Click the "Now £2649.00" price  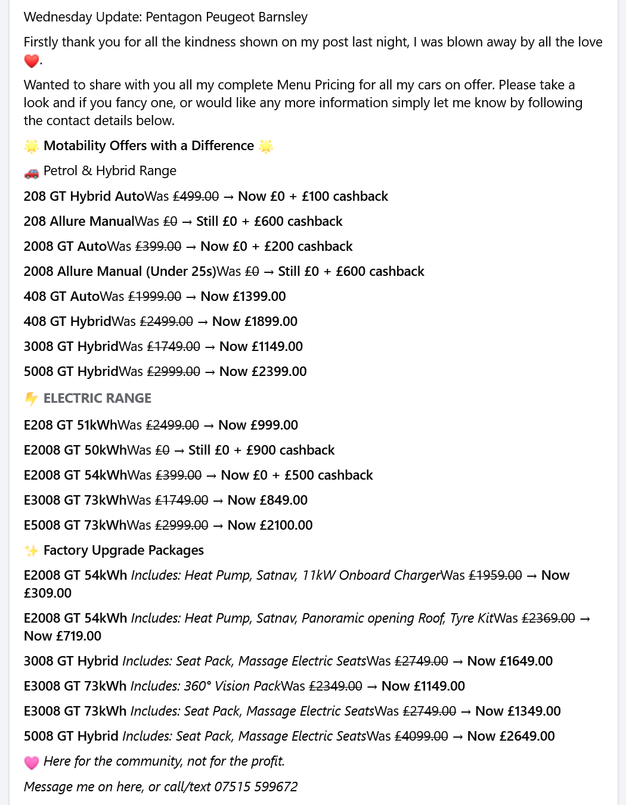(510, 736)
